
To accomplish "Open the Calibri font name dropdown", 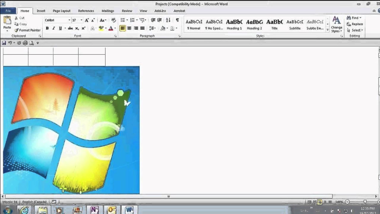I will (69, 20).
